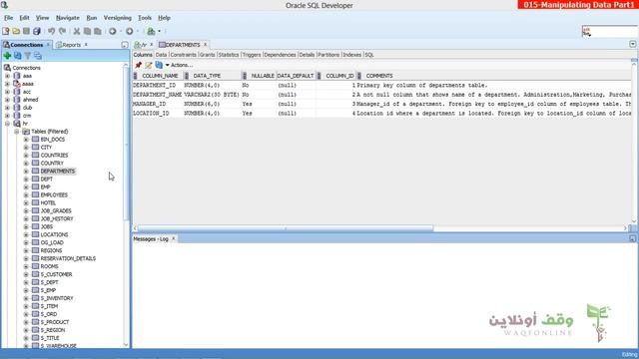
Task: Click the Paste toolbar icon
Action: [x=98, y=31]
